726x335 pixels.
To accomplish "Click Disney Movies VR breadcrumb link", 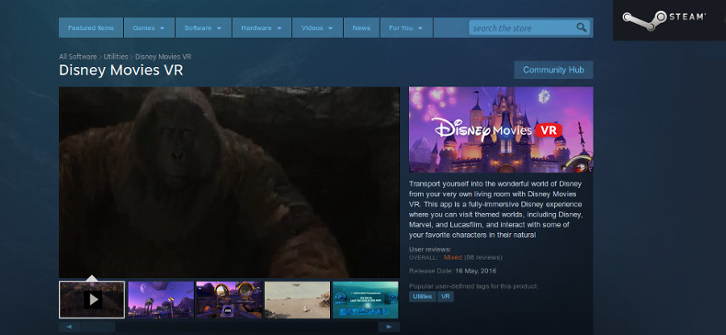I will [x=163, y=57].
